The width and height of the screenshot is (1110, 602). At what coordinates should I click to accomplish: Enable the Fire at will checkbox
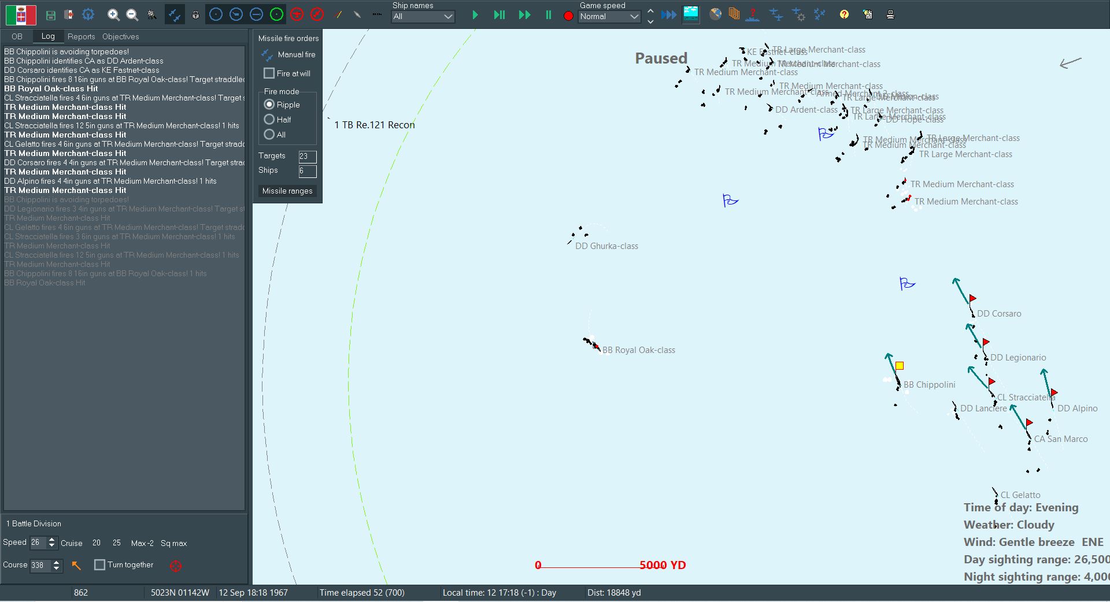pyautogui.click(x=269, y=73)
